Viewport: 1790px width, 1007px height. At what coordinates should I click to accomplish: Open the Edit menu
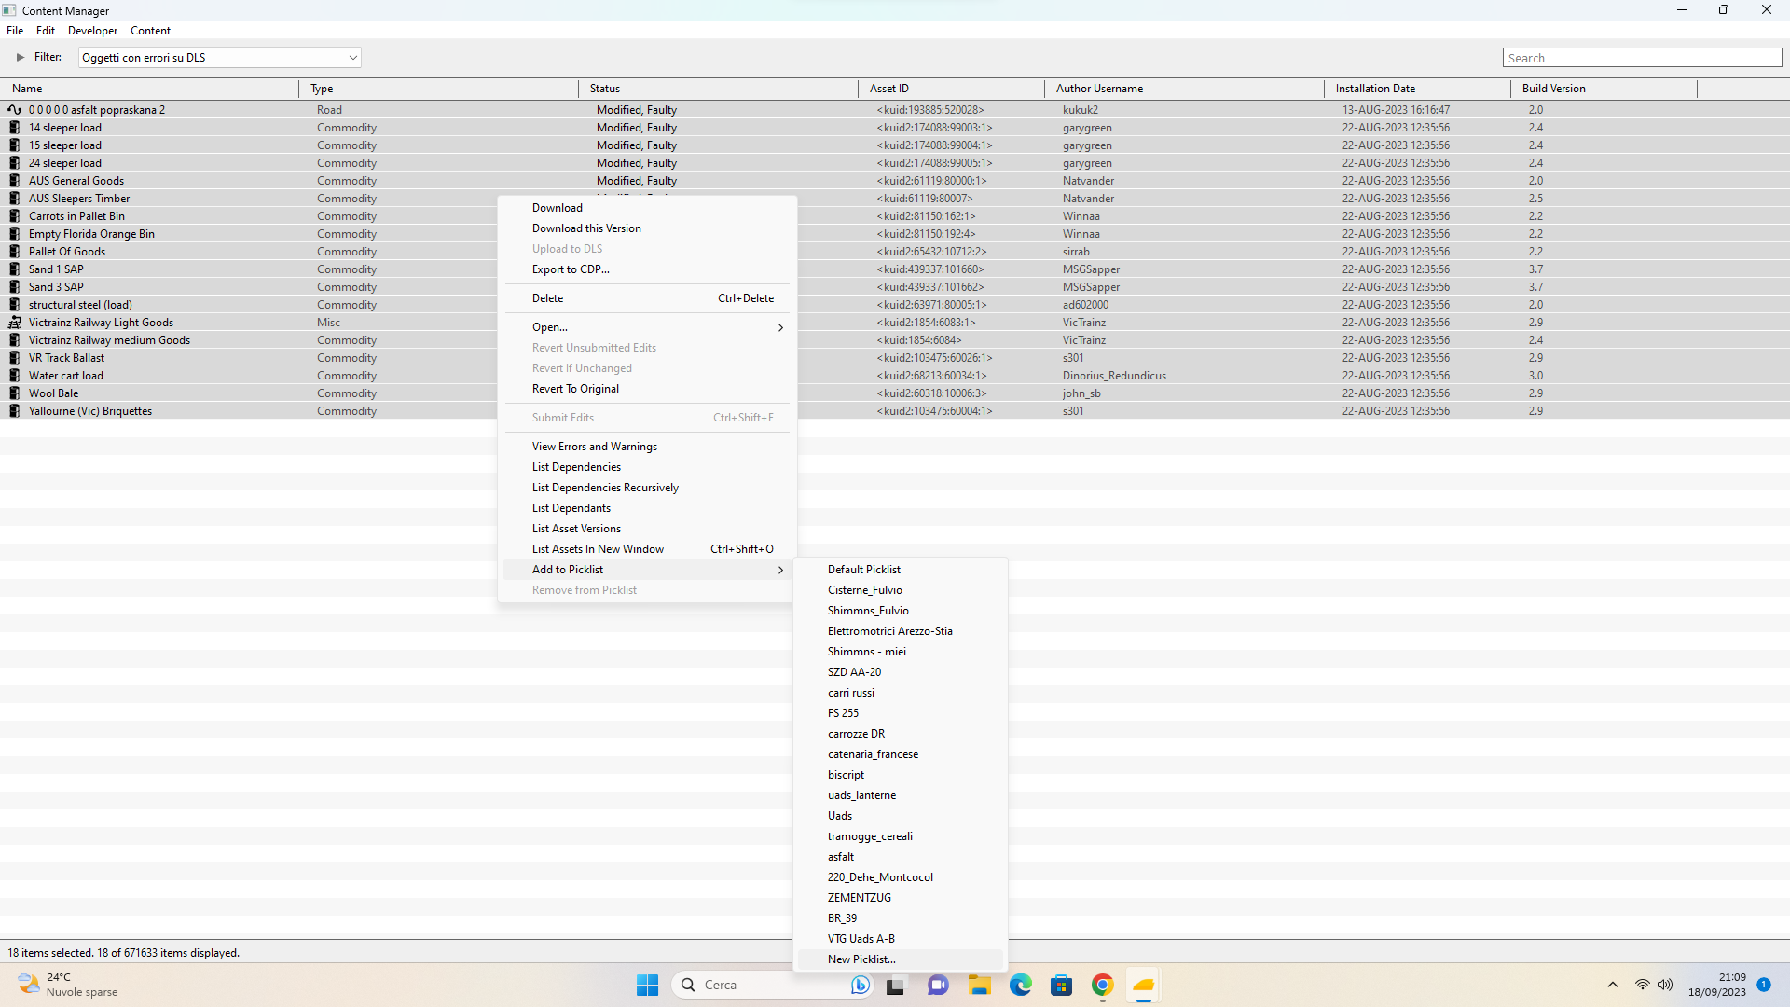coord(46,31)
